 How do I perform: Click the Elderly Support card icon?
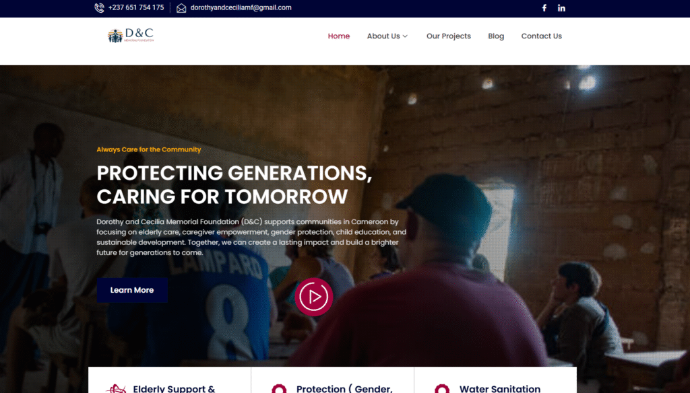pyautogui.click(x=116, y=388)
